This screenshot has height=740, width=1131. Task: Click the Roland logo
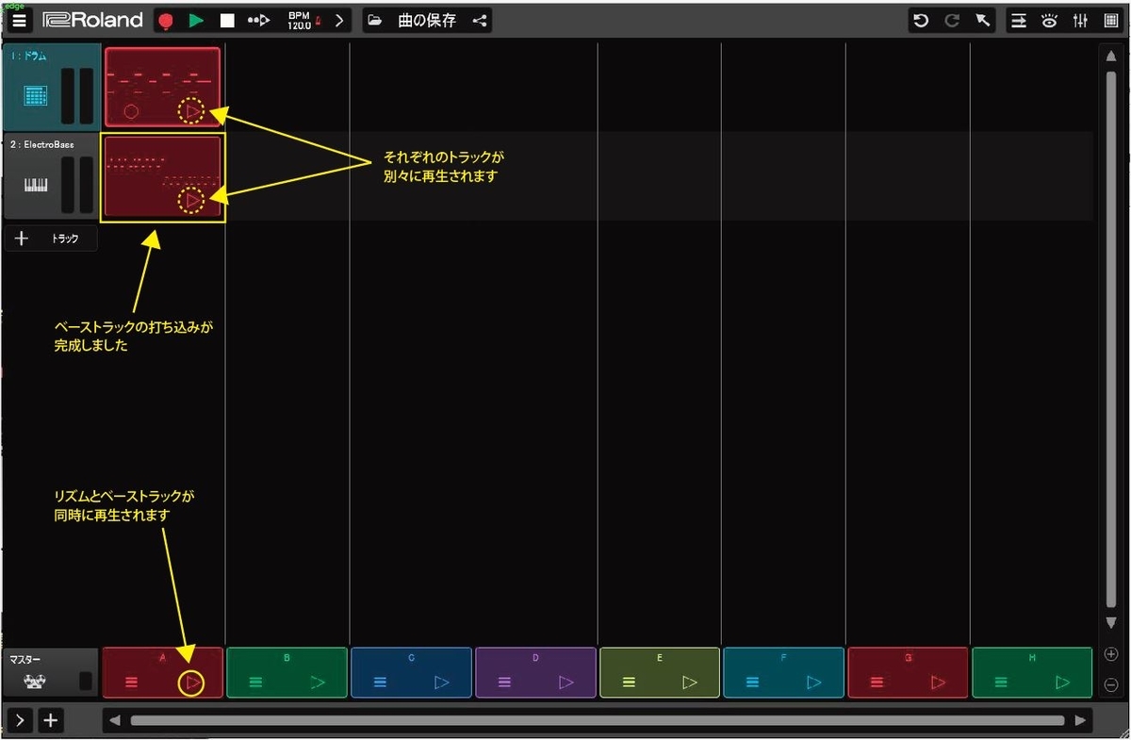point(92,21)
